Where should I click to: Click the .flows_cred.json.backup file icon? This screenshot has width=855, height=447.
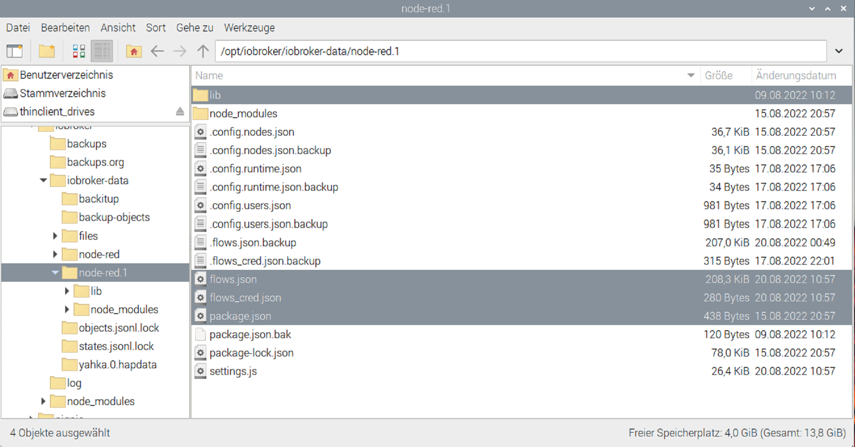point(201,261)
